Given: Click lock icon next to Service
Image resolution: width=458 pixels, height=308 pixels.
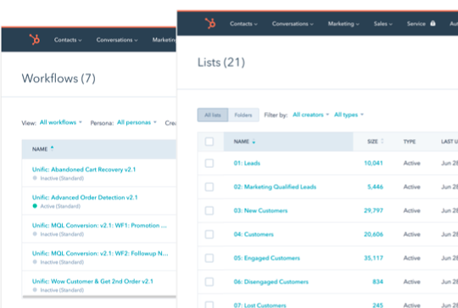Looking at the screenshot, I should click(x=433, y=24).
